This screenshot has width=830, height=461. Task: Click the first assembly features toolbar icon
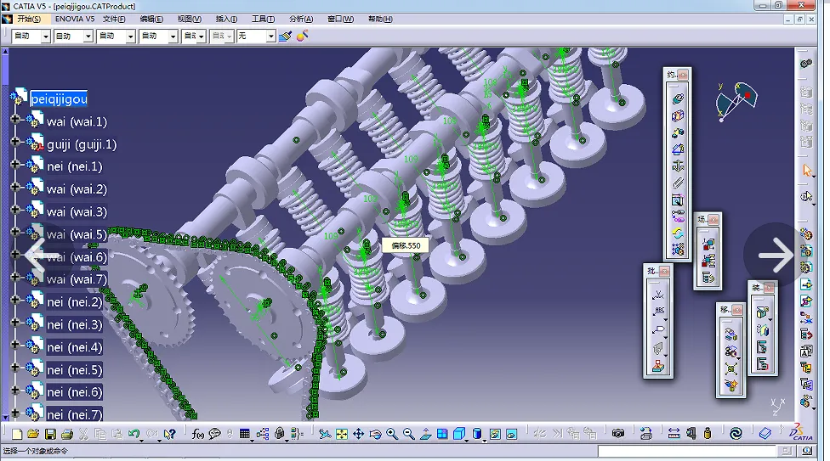[x=762, y=312]
